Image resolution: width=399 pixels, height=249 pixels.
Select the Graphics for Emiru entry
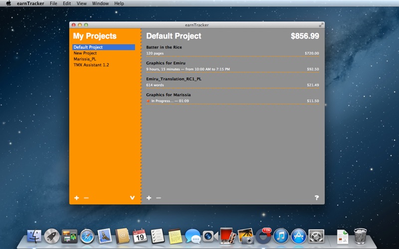pyautogui.click(x=232, y=66)
